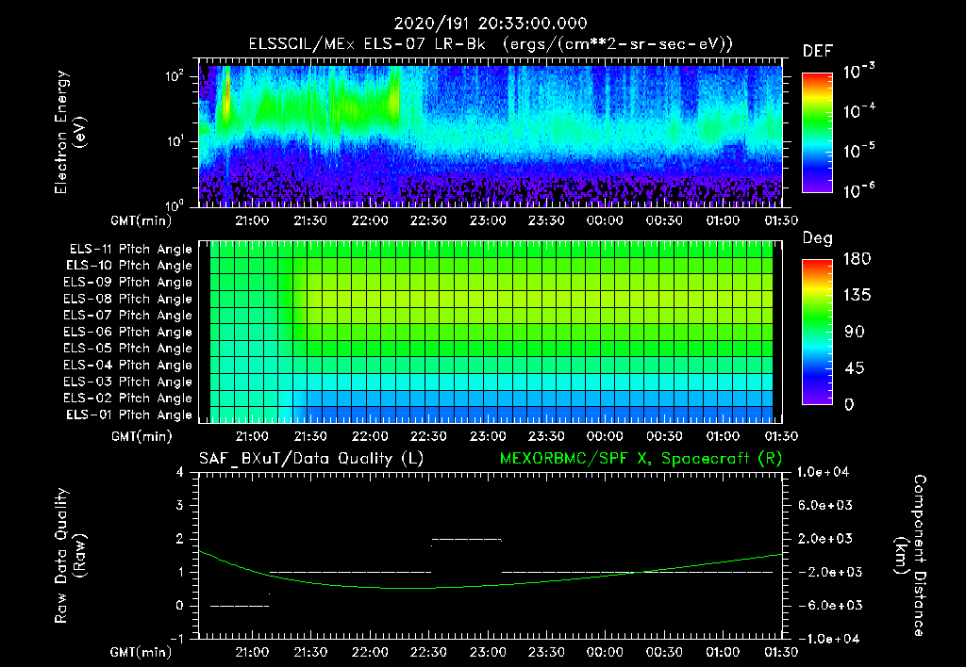The height and width of the screenshot is (667, 966).
Task: Click the timestamp title 2020/191 20:33:00.000
Action: pos(491,24)
